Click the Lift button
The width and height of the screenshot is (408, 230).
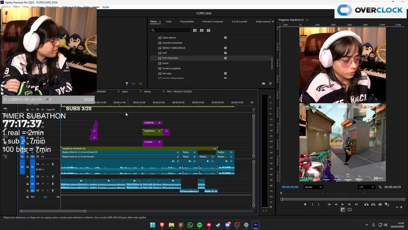[367, 204]
